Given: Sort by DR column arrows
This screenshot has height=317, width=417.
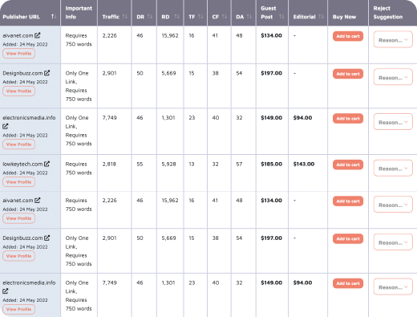Looking at the screenshot, I should 150,17.
